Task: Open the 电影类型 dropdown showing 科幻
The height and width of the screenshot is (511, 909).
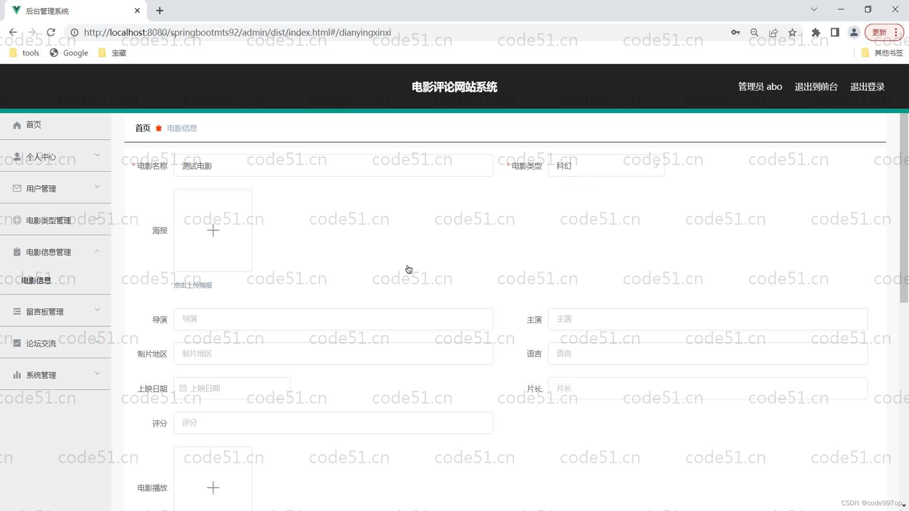Action: (x=606, y=166)
